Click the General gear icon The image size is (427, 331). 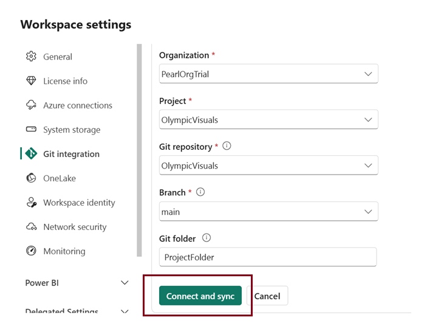(31, 57)
